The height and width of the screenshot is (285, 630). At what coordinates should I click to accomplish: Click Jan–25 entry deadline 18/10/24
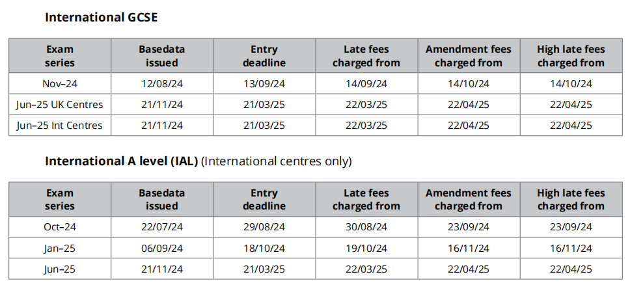click(x=264, y=249)
